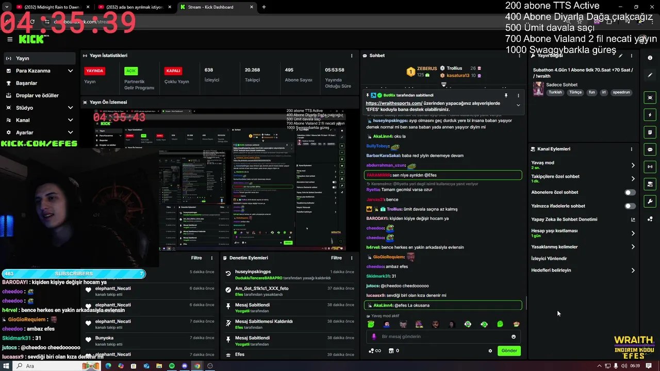Click the document notes icon in the right toolbar
Viewport: 660px width, 371px height.
[x=650, y=132]
